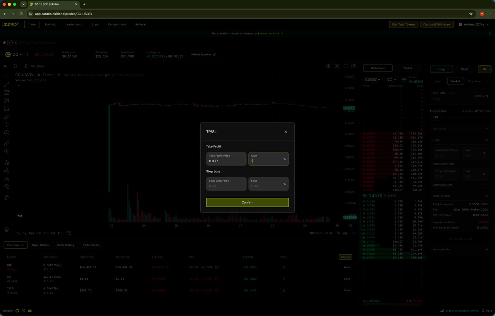Go to the Portfolio page
This screenshot has width=495, height=316.
[x=50, y=24]
